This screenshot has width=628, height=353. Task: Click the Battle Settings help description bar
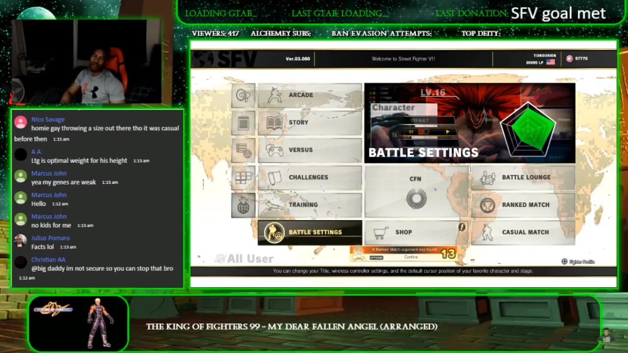403,271
